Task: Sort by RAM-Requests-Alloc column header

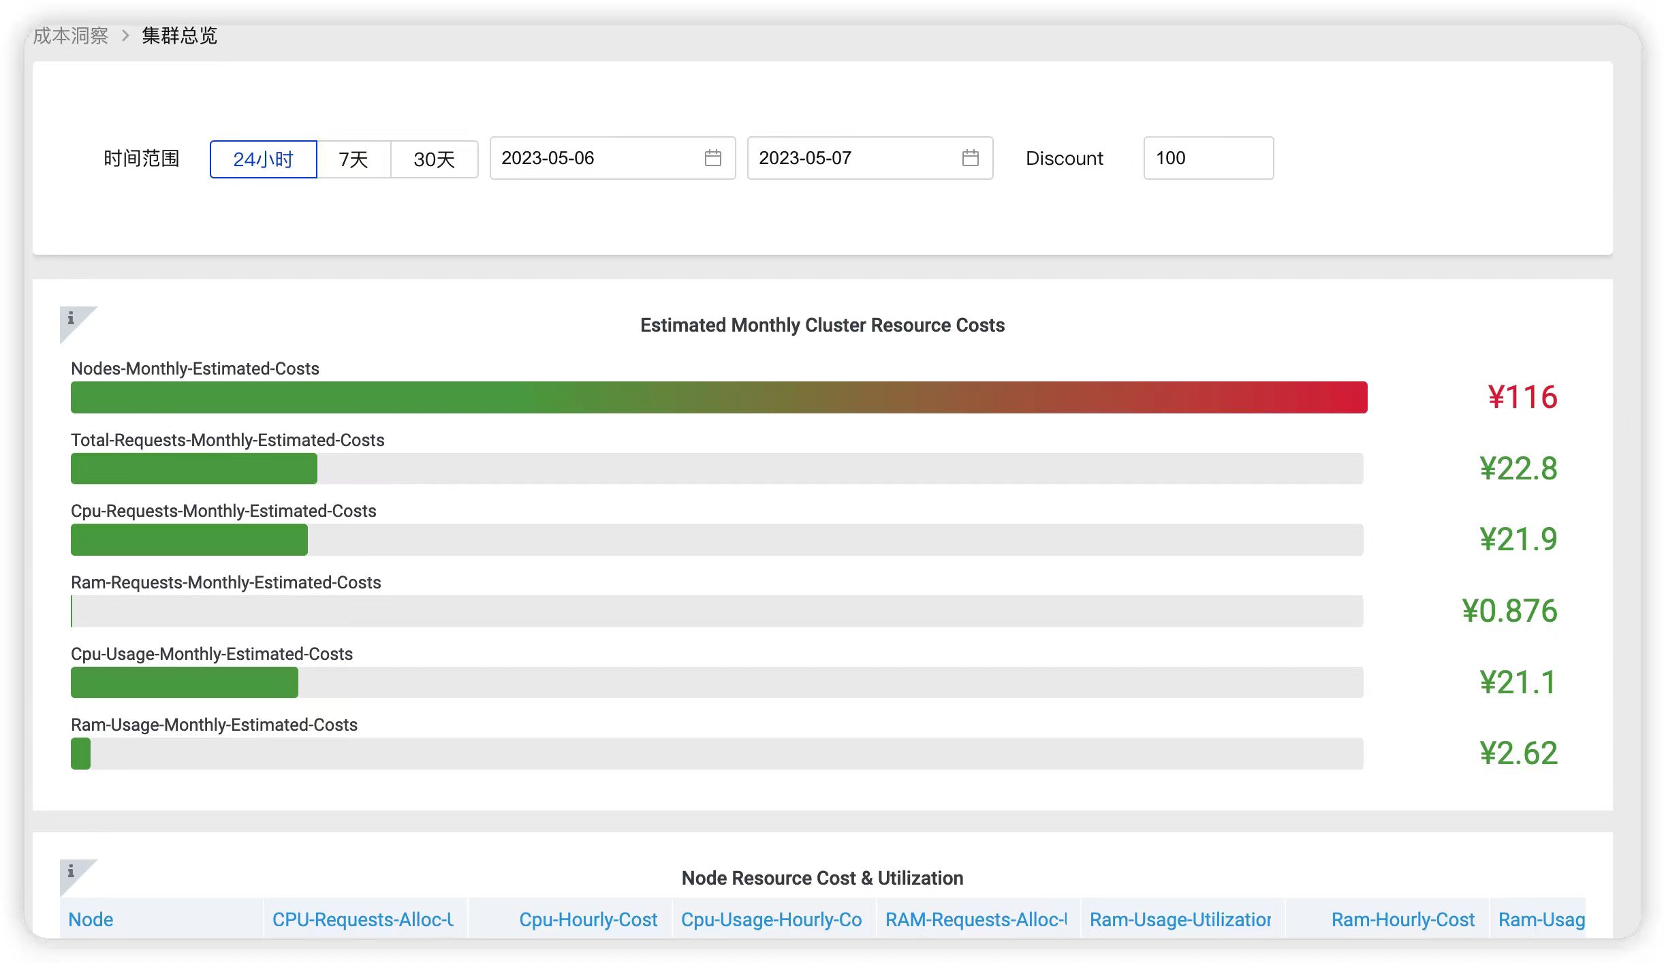Action: click(x=979, y=919)
